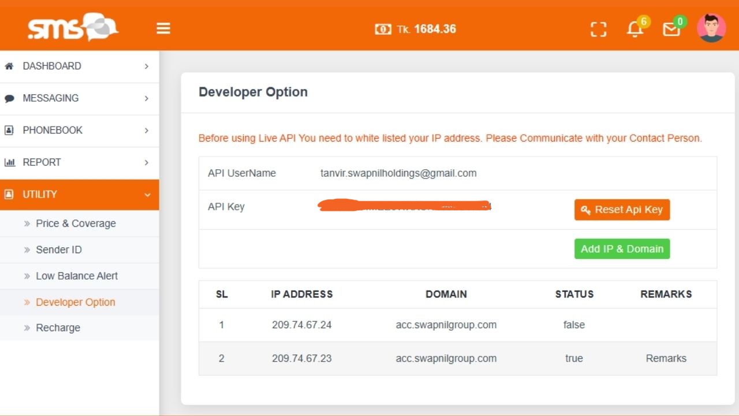Screen dimensions: 739x416
Task: Toggle the hamburger sidebar menu
Action: tap(163, 28)
